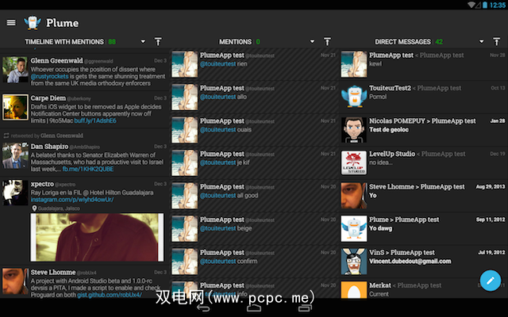Open LevelUp Studio logo avatar
Screen dimensions: 508x317
tap(354, 162)
